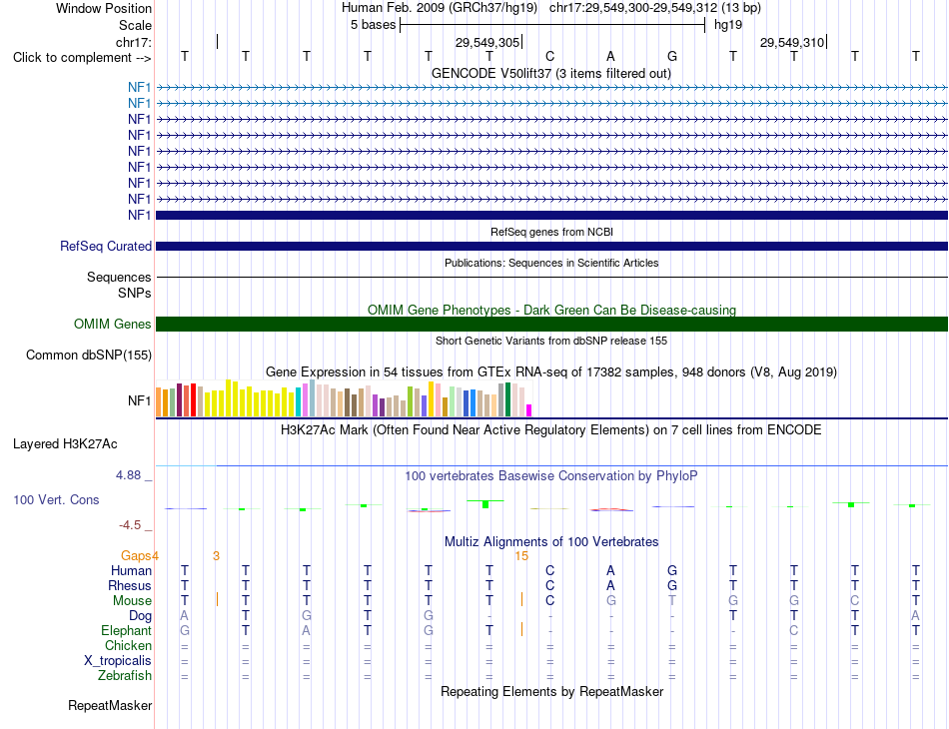949x729 pixels.
Task: Click the 'Sequences' publications track label
Action: (x=119, y=277)
